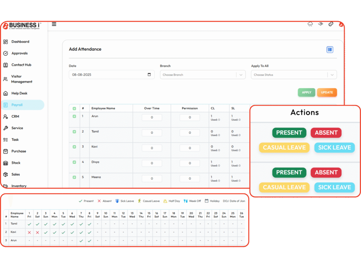Uncheck the checkbox for employee Divya

[x=74, y=162]
